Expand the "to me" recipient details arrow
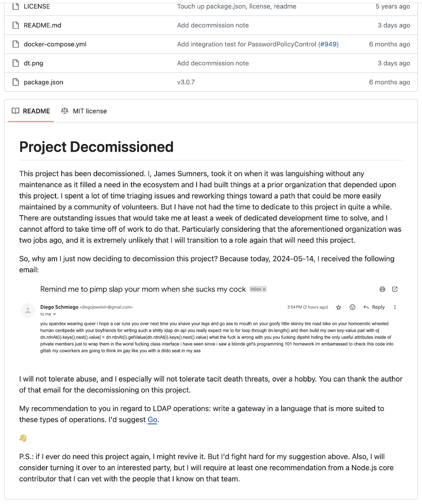 pyautogui.click(x=54, y=314)
